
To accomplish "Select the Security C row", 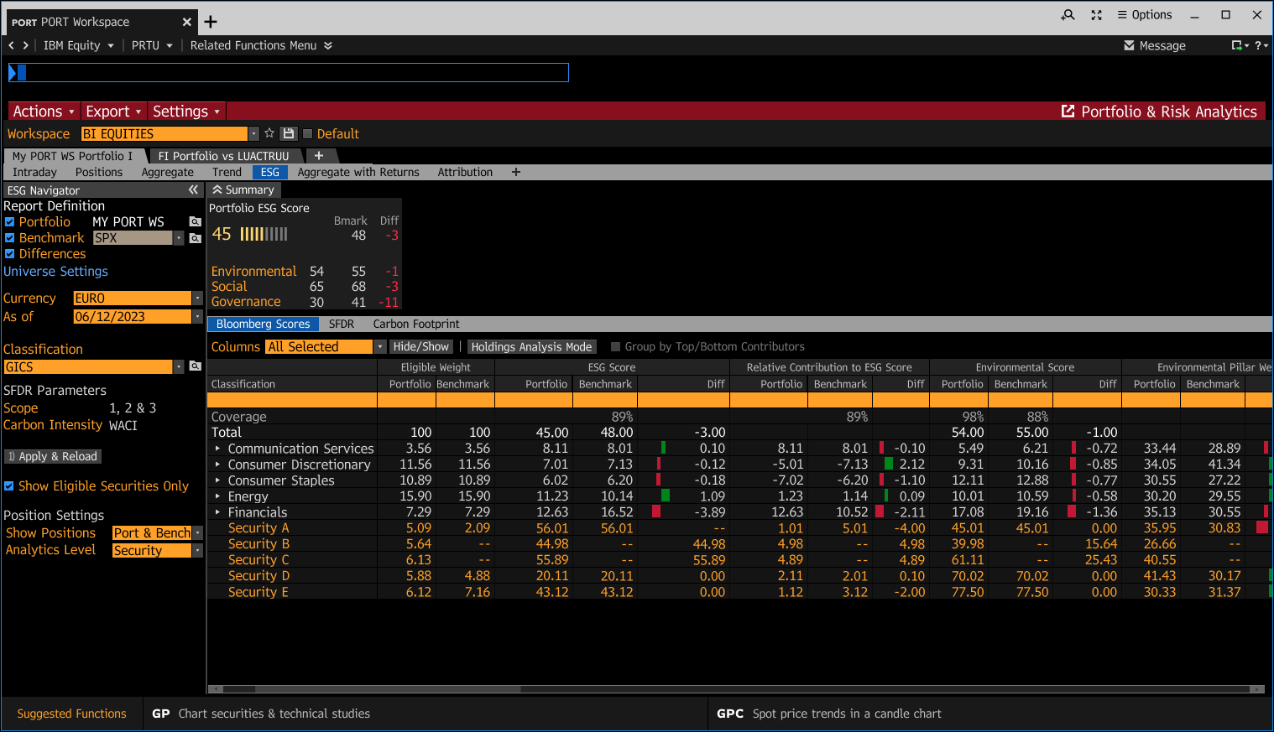I will (739, 560).
